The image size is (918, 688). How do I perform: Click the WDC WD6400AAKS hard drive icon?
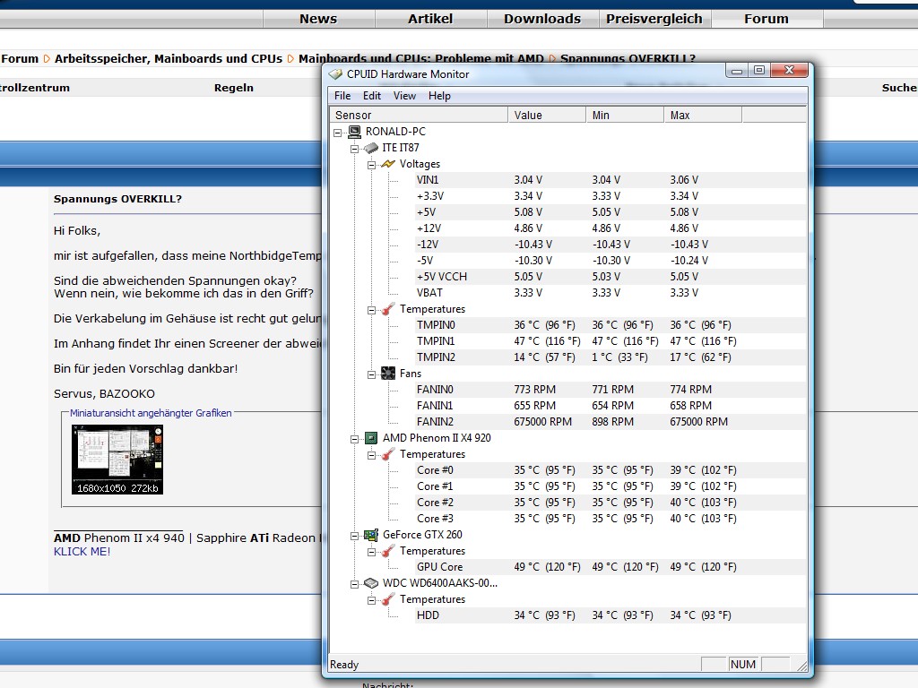371,582
